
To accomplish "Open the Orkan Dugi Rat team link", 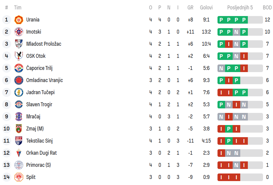I will pos(41,153).
